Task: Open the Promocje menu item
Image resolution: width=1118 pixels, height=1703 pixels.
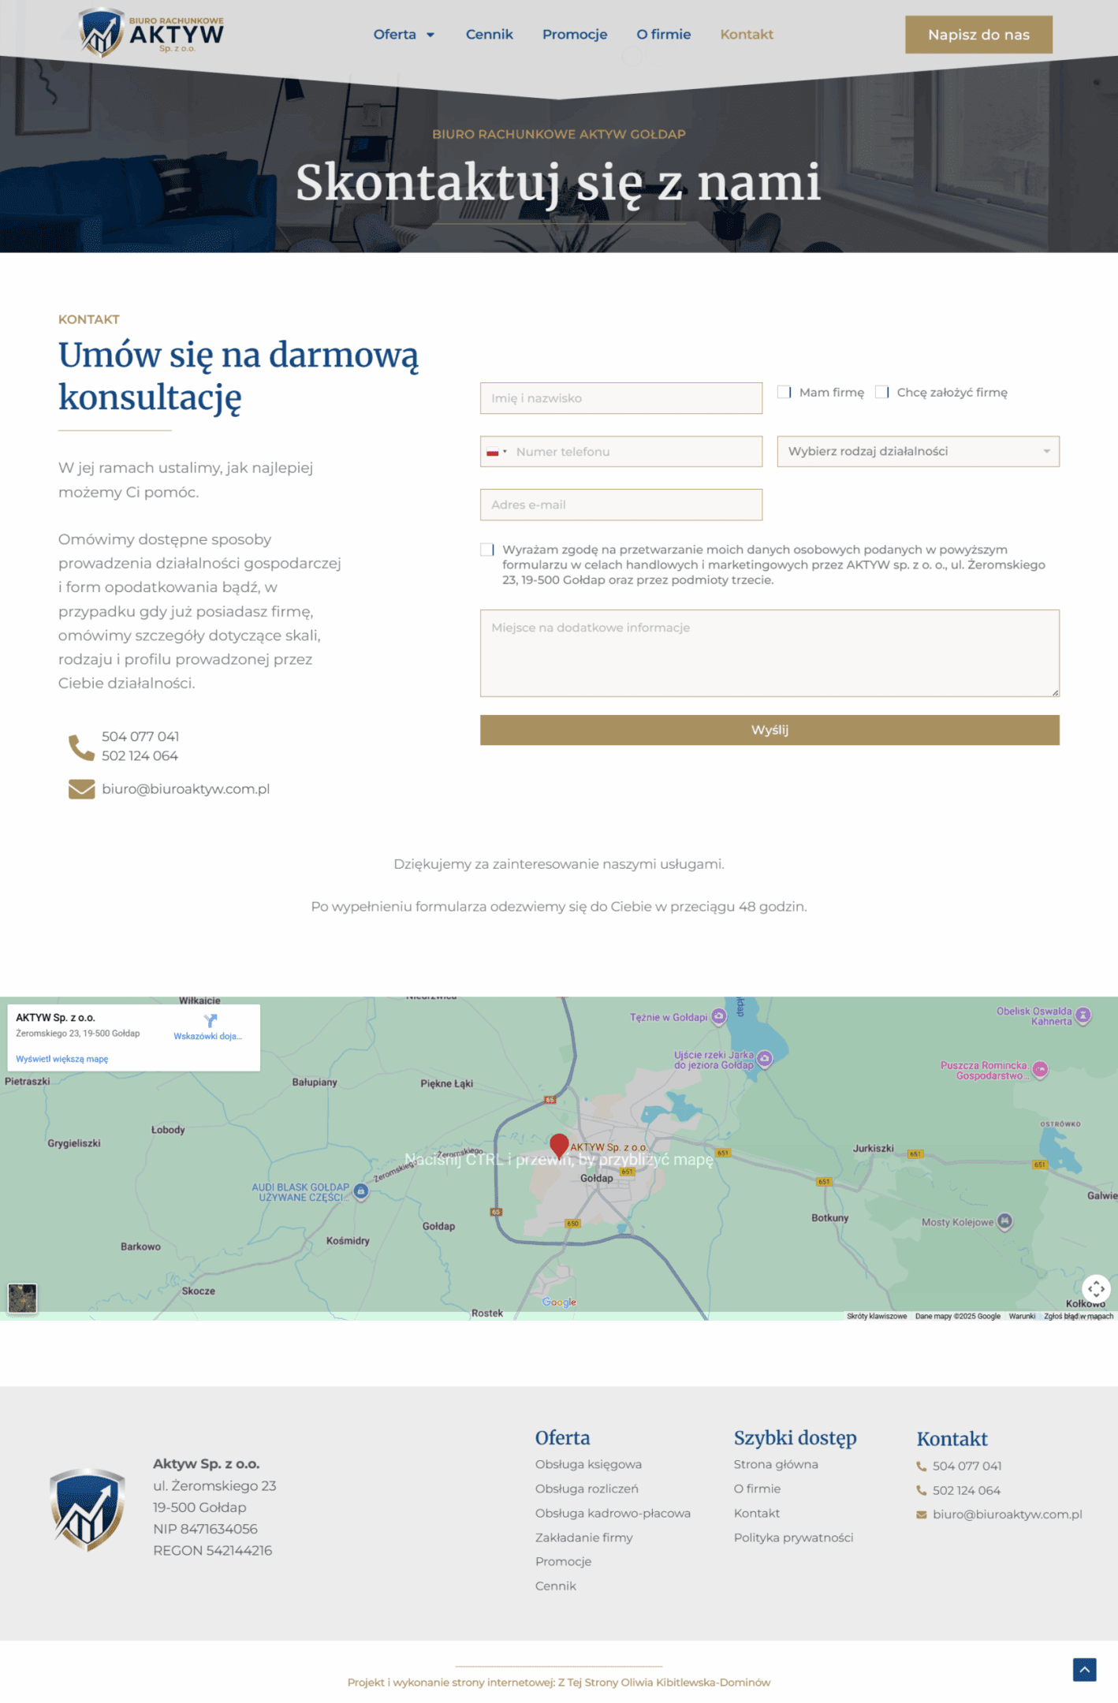Action: 574,35
